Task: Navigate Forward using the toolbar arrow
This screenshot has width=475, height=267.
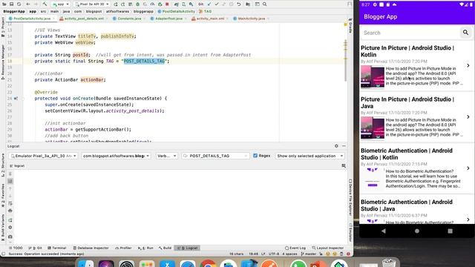Action: point(36,4)
